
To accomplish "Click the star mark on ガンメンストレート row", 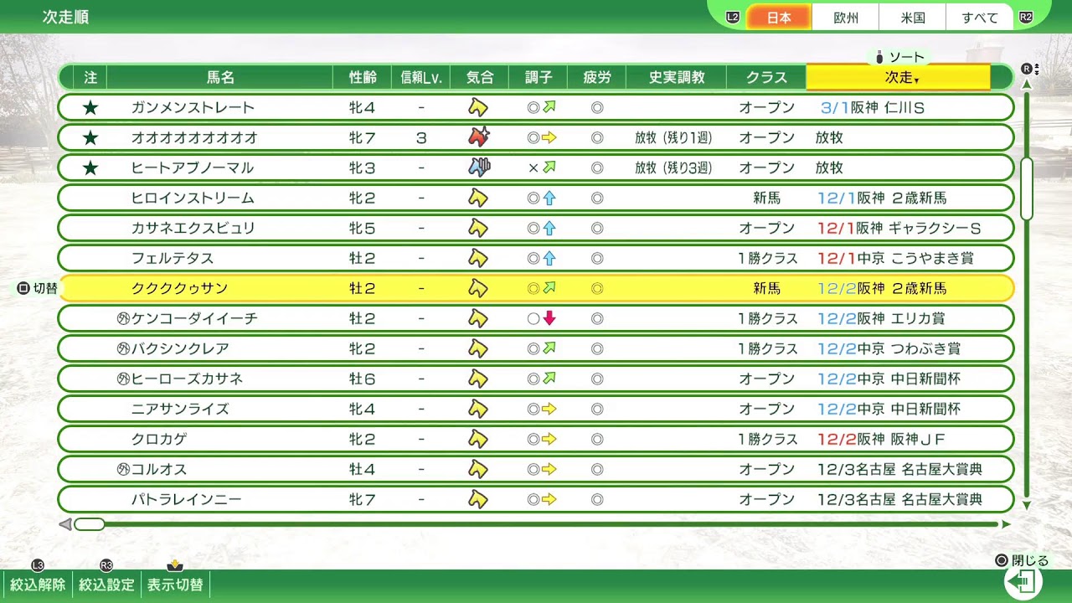I will pyautogui.click(x=90, y=107).
